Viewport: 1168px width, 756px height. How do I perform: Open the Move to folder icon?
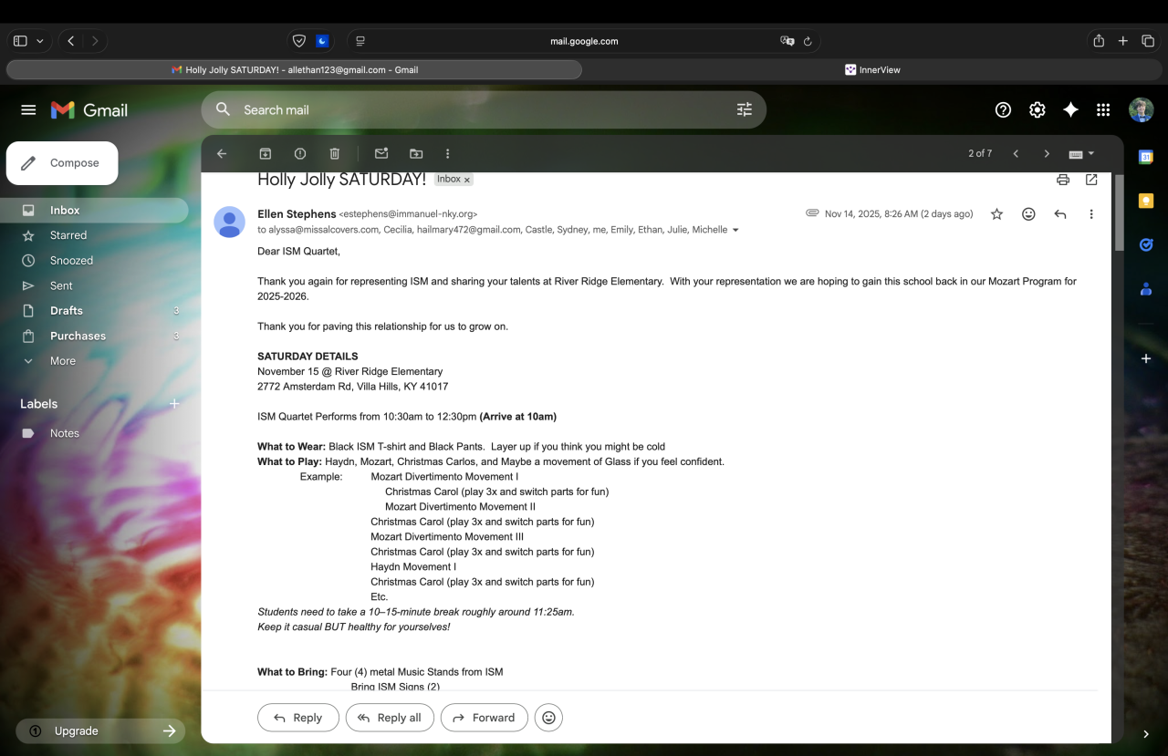[416, 153]
